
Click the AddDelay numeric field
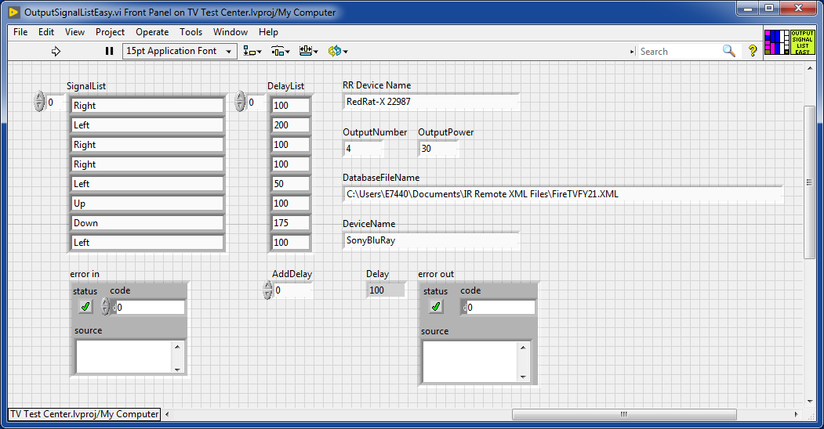(x=292, y=290)
